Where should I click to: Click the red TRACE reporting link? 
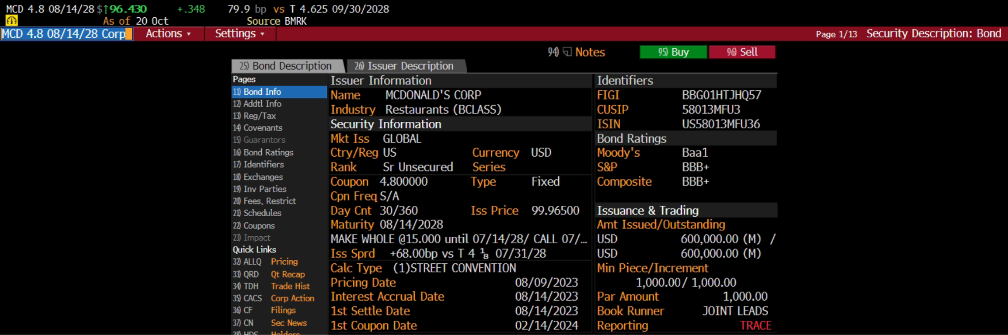pyautogui.click(x=756, y=326)
